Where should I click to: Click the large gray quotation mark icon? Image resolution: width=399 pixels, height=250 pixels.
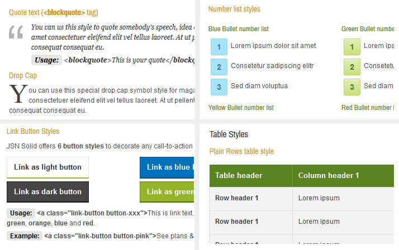tap(17, 33)
